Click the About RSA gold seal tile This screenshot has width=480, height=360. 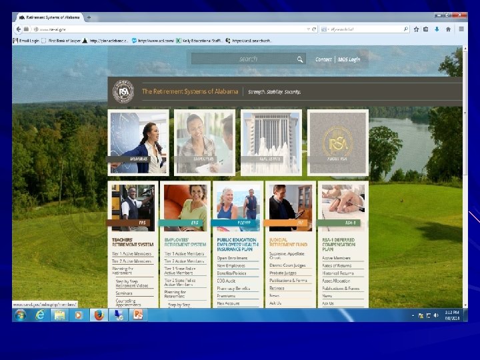[337, 143]
